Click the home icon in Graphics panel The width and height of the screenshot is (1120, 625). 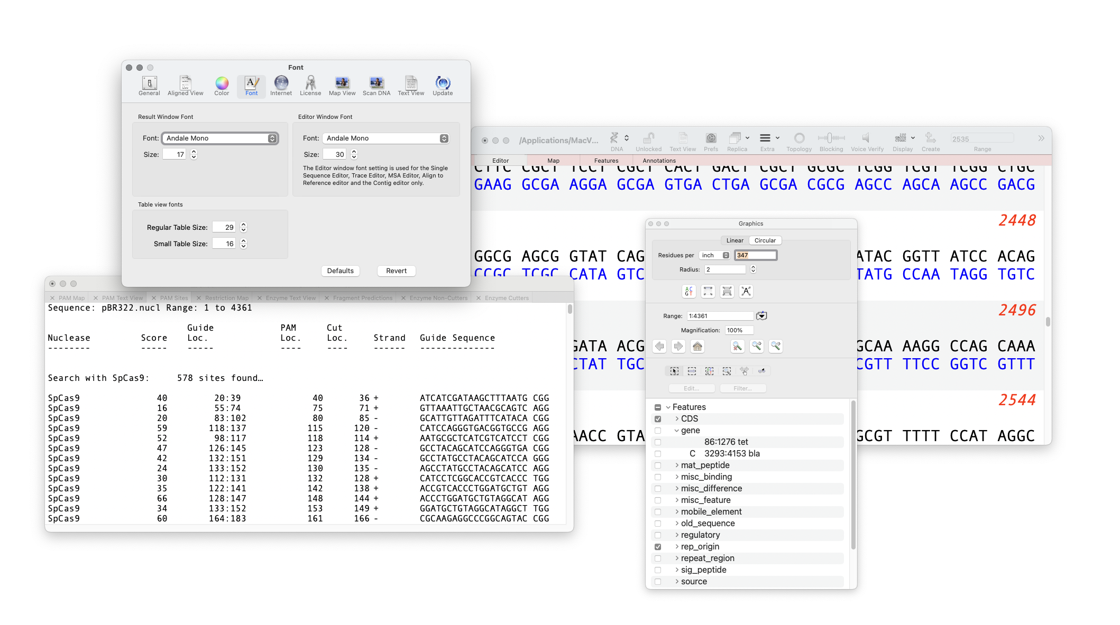697,347
